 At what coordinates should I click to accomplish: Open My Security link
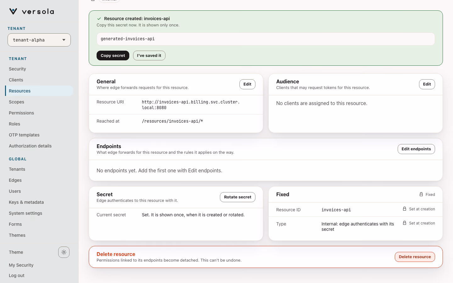click(21, 265)
